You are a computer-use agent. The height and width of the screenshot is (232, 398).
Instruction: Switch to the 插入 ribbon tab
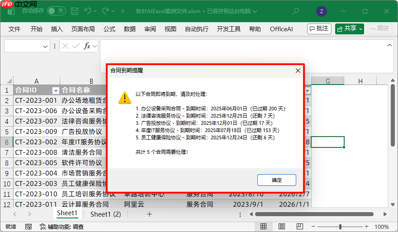point(57,29)
